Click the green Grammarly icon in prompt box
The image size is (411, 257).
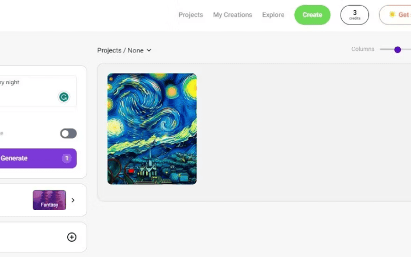64,97
